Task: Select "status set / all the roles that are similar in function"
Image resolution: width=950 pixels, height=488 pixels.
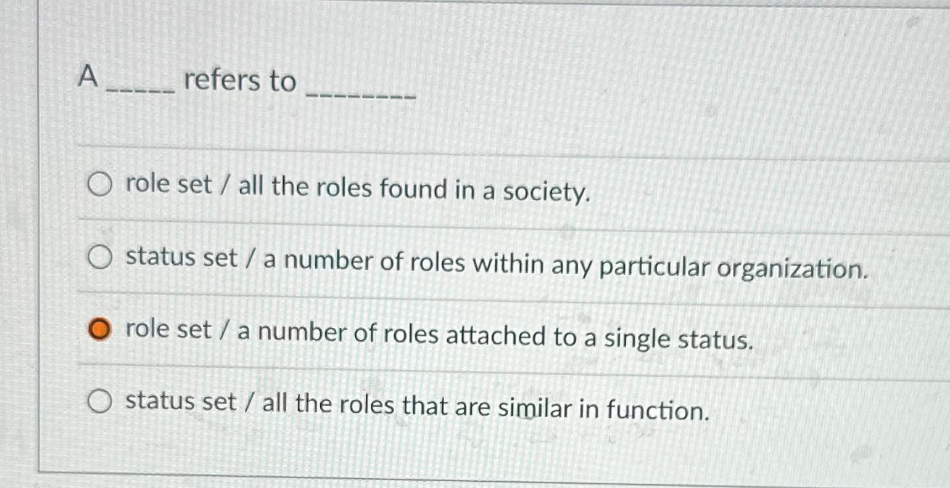Action: [99, 401]
